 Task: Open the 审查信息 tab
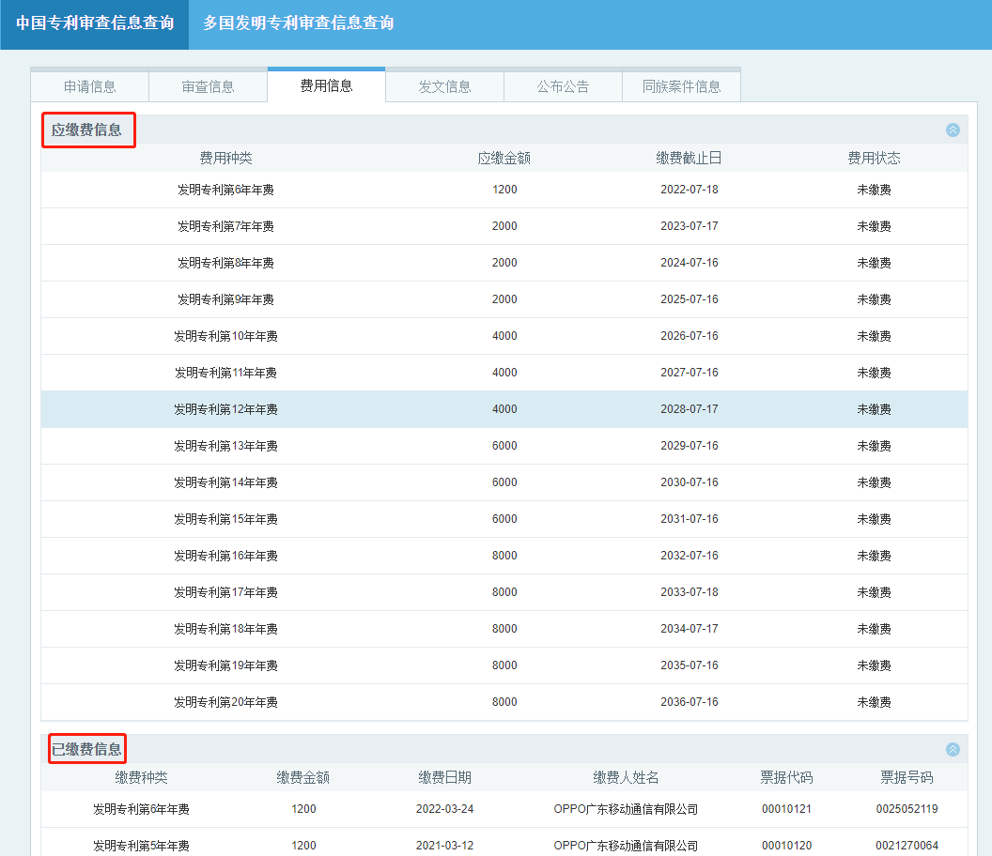[x=209, y=86]
